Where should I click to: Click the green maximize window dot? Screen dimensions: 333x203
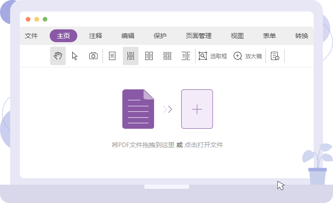pos(45,19)
